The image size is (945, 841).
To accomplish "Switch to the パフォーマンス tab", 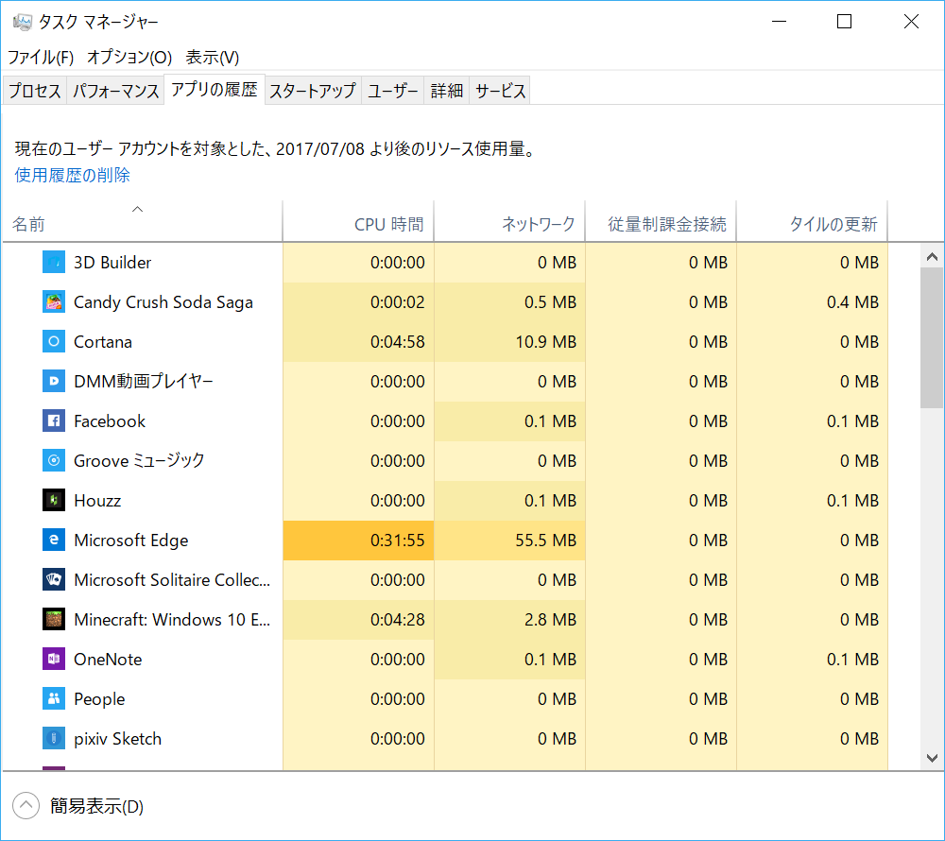I will (115, 91).
